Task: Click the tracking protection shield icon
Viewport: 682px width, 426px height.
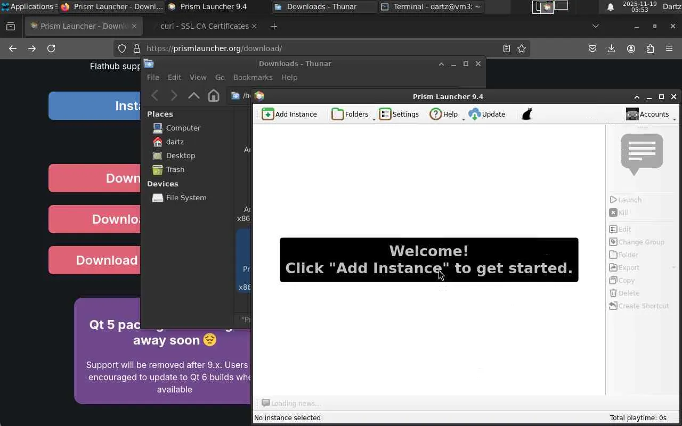Action: (122, 48)
